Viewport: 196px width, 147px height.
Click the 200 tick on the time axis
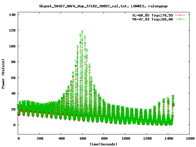[40, 138]
